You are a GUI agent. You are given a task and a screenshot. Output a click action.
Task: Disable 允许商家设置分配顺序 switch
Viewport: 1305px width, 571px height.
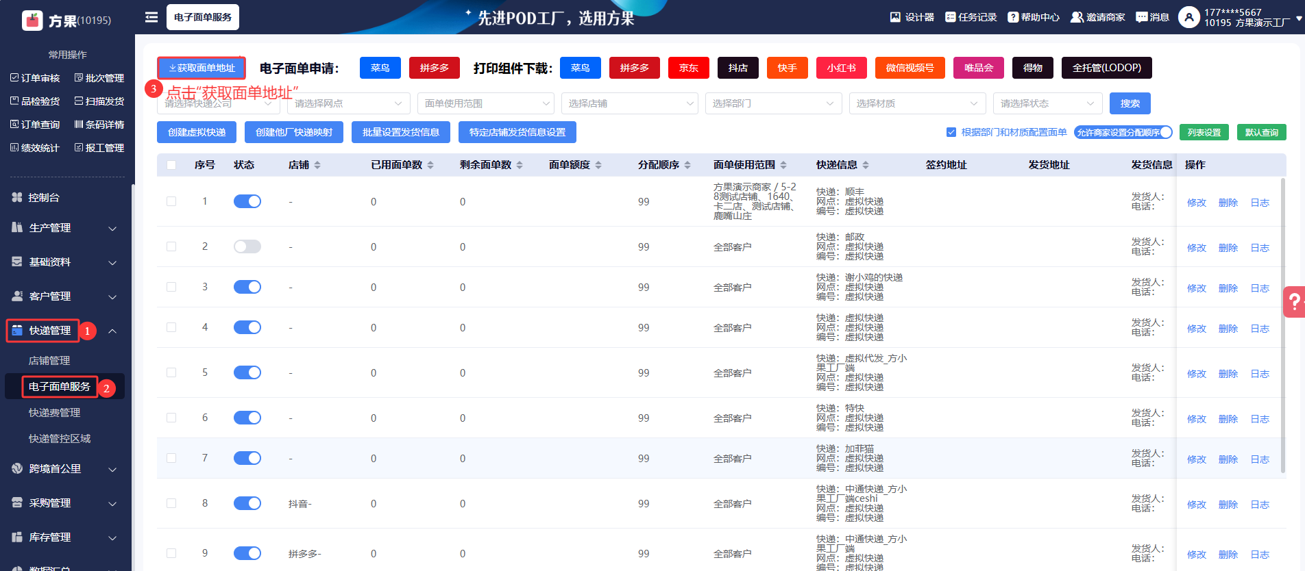tap(1123, 132)
